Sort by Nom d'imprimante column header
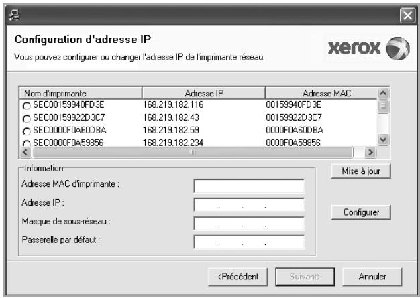This screenshot has height=298, width=420. coord(81,93)
